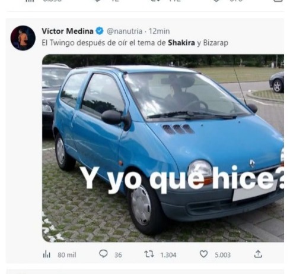The width and height of the screenshot is (290, 274).
Task: Open the blue Twingo image
Action: [x=163, y=148]
